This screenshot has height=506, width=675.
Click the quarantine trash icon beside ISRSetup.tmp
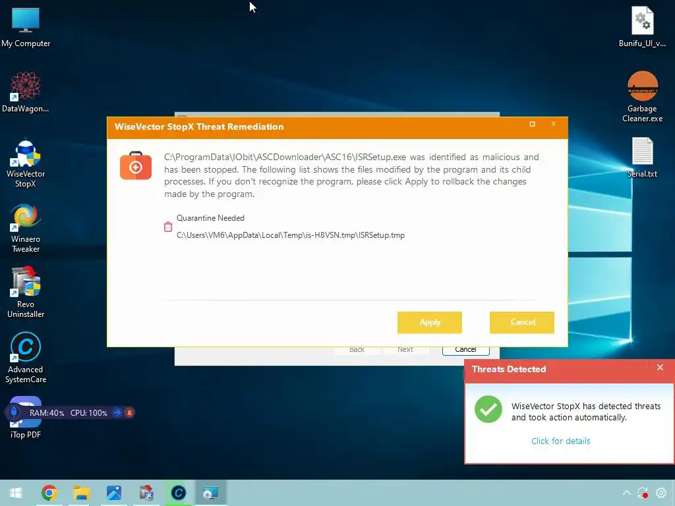[168, 227]
